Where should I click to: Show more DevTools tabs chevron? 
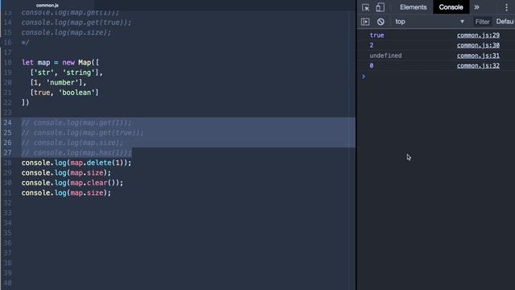coord(476,7)
